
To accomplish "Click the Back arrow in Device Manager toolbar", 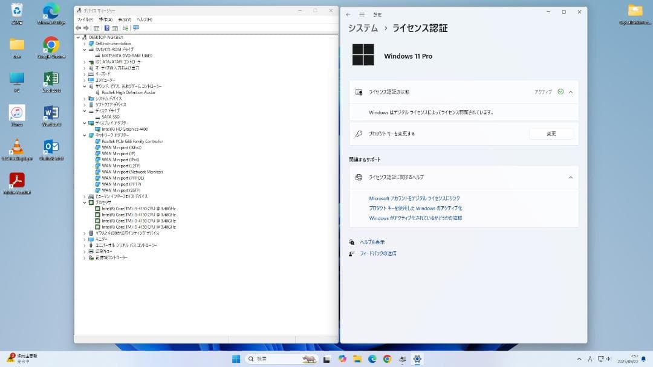I will coord(79,28).
